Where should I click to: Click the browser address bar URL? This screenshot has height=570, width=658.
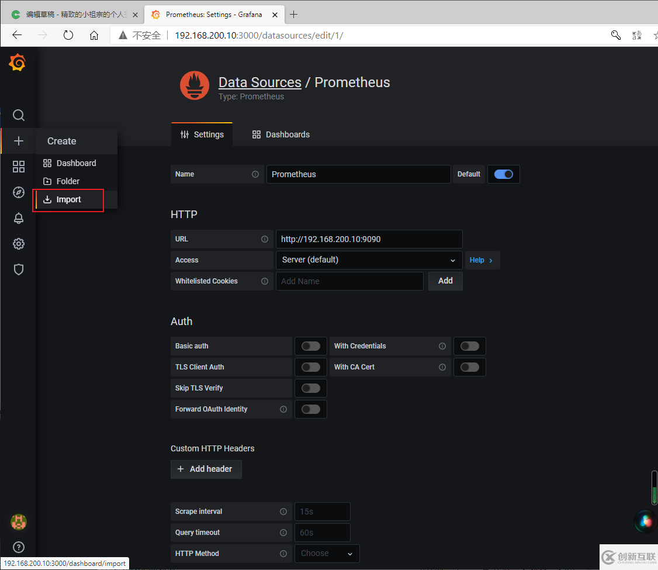pyautogui.click(x=259, y=35)
